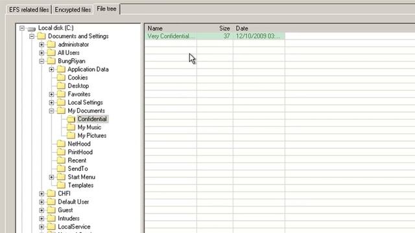
Task: Expand the administrator folder node
Action: (41, 45)
